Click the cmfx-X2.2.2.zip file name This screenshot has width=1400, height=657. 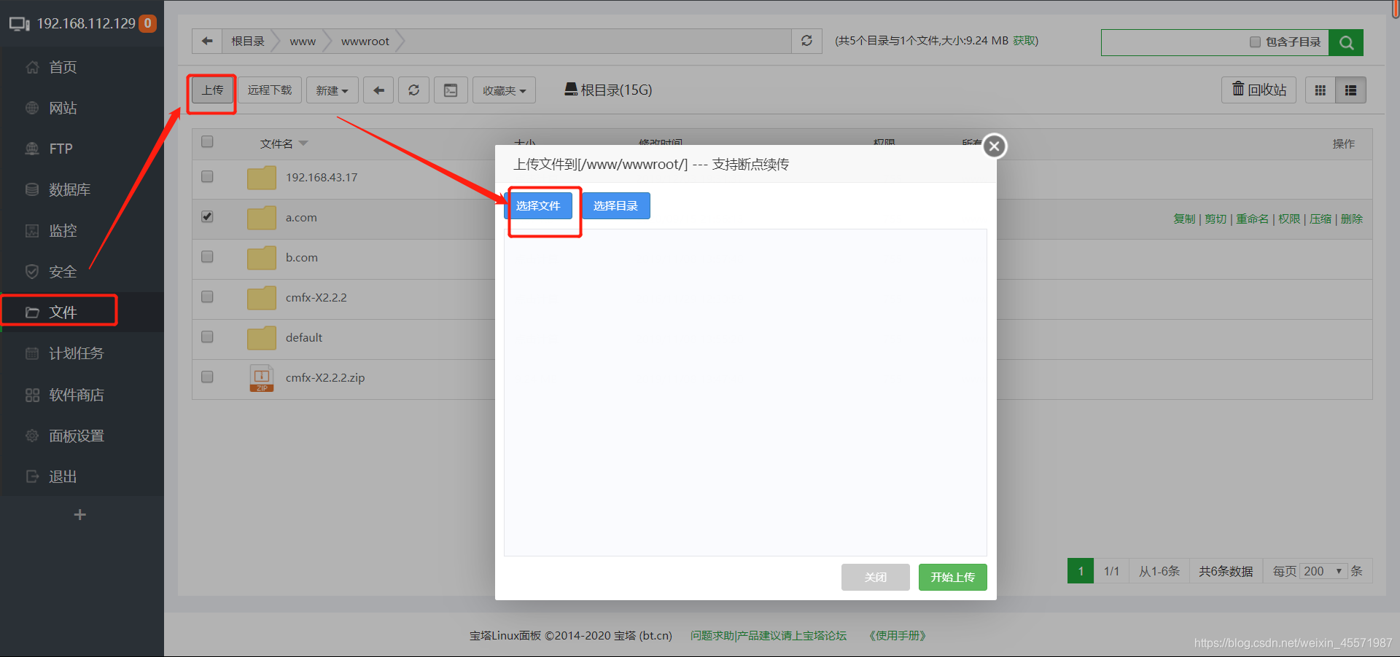pos(325,378)
